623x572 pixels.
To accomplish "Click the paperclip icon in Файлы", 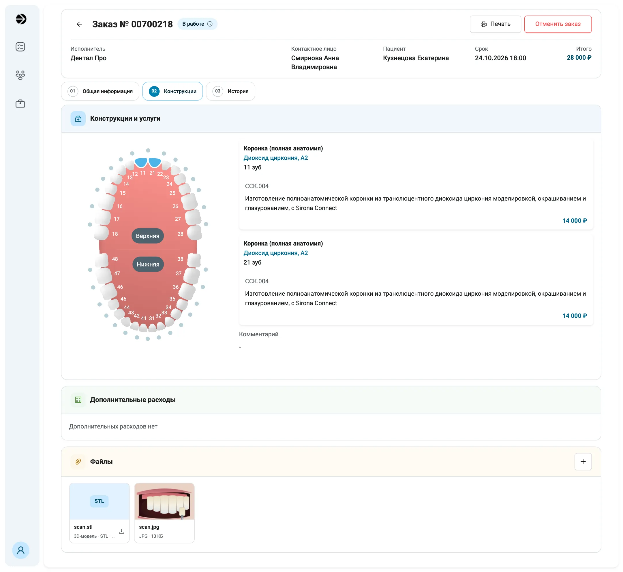I will tap(78, 462).
